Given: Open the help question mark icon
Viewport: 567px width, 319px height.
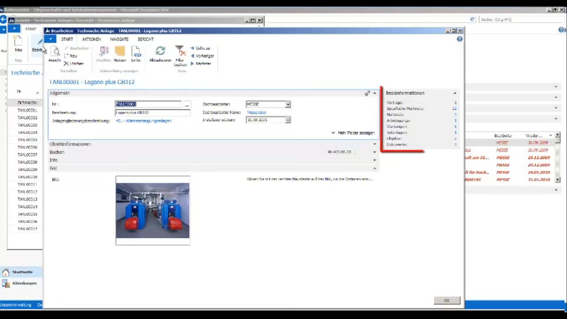Looking at the screenshot, I should (x=460, y=39).
